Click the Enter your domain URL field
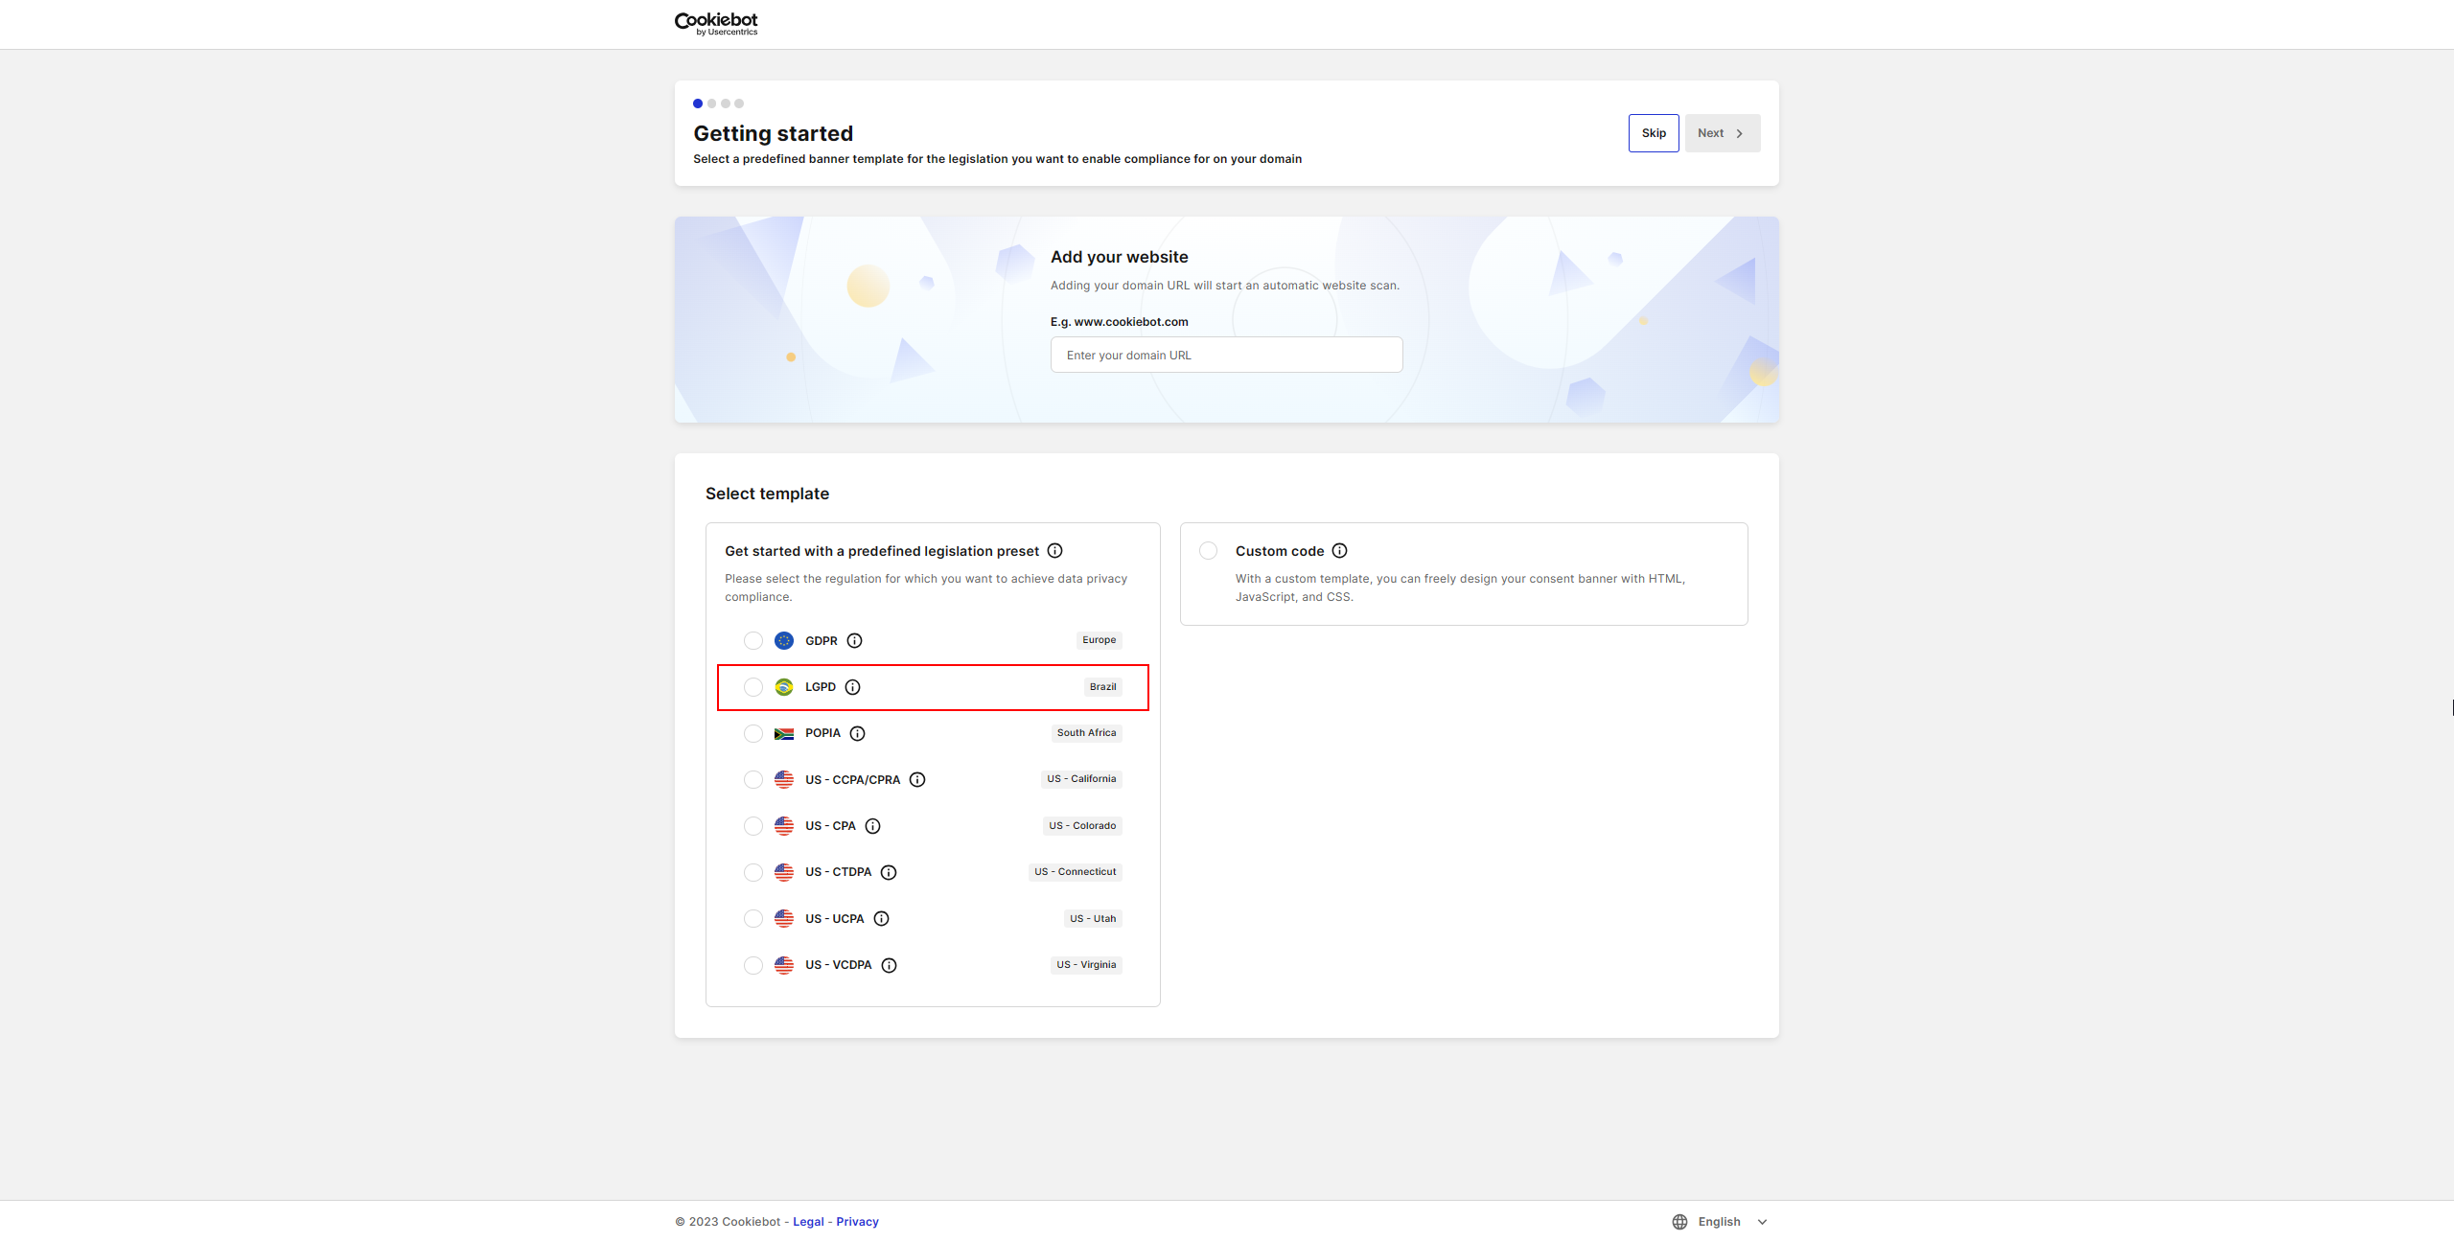Viewport: 2454px width, 1242px height. [x=1226, y=355]
